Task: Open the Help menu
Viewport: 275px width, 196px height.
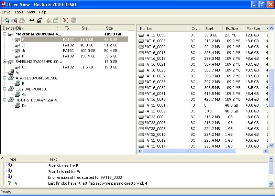Action: point(43,12)
